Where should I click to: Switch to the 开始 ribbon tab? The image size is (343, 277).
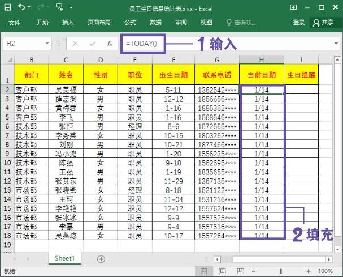tap(42, 22)
